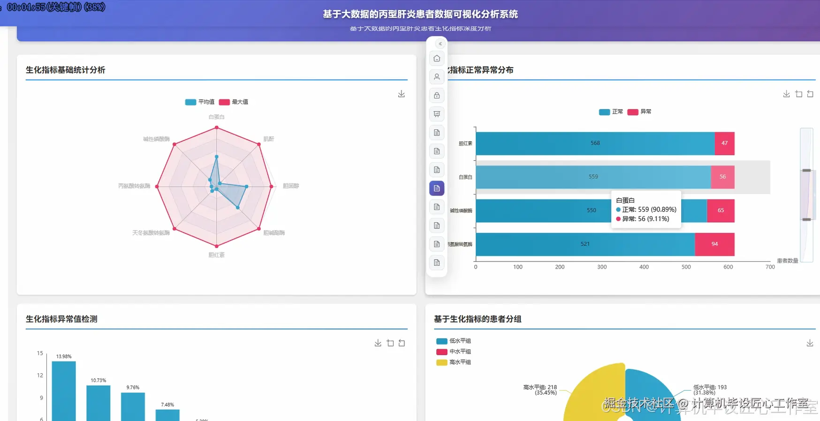Click the 白蛋白 radar axis label
The image size is (820, 421).
(x=216, y=117)
